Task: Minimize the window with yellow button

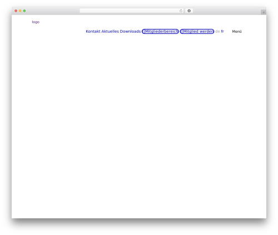Action: pos(20,11)
